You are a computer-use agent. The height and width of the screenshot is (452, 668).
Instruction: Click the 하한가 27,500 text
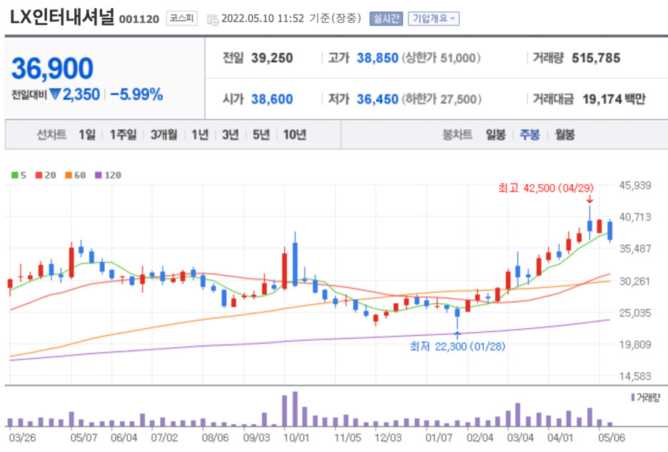pyautogui.click(x=441, y=99)
